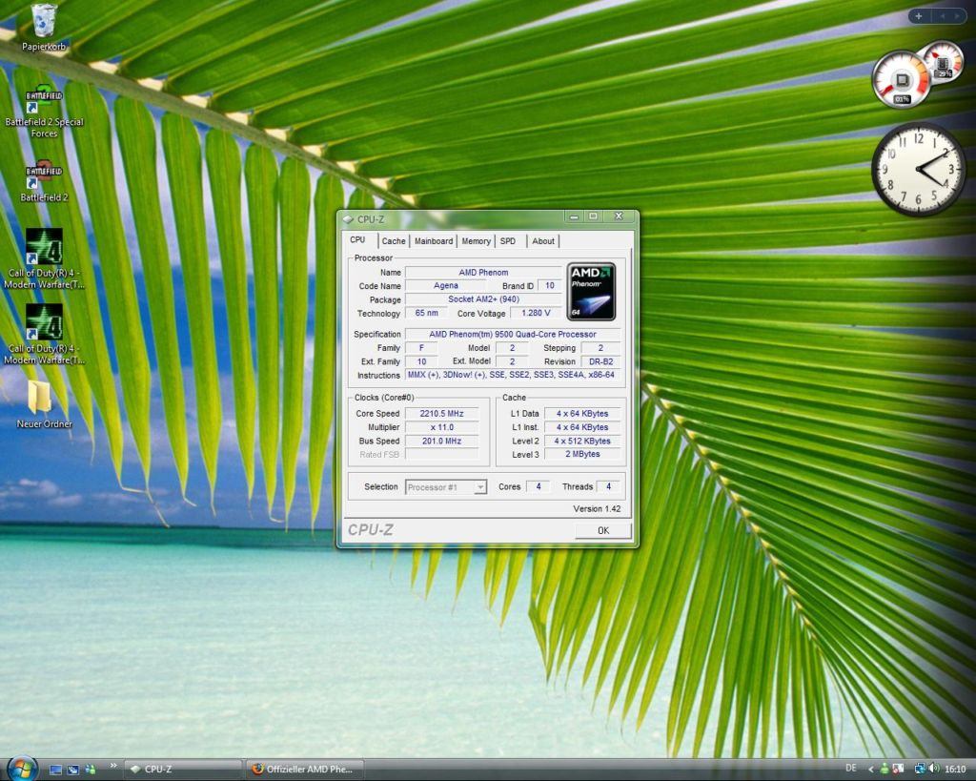Select the Neuer Ordner folder icon
The width and height of the screenshot is (976, 781).
coord(44,404)
